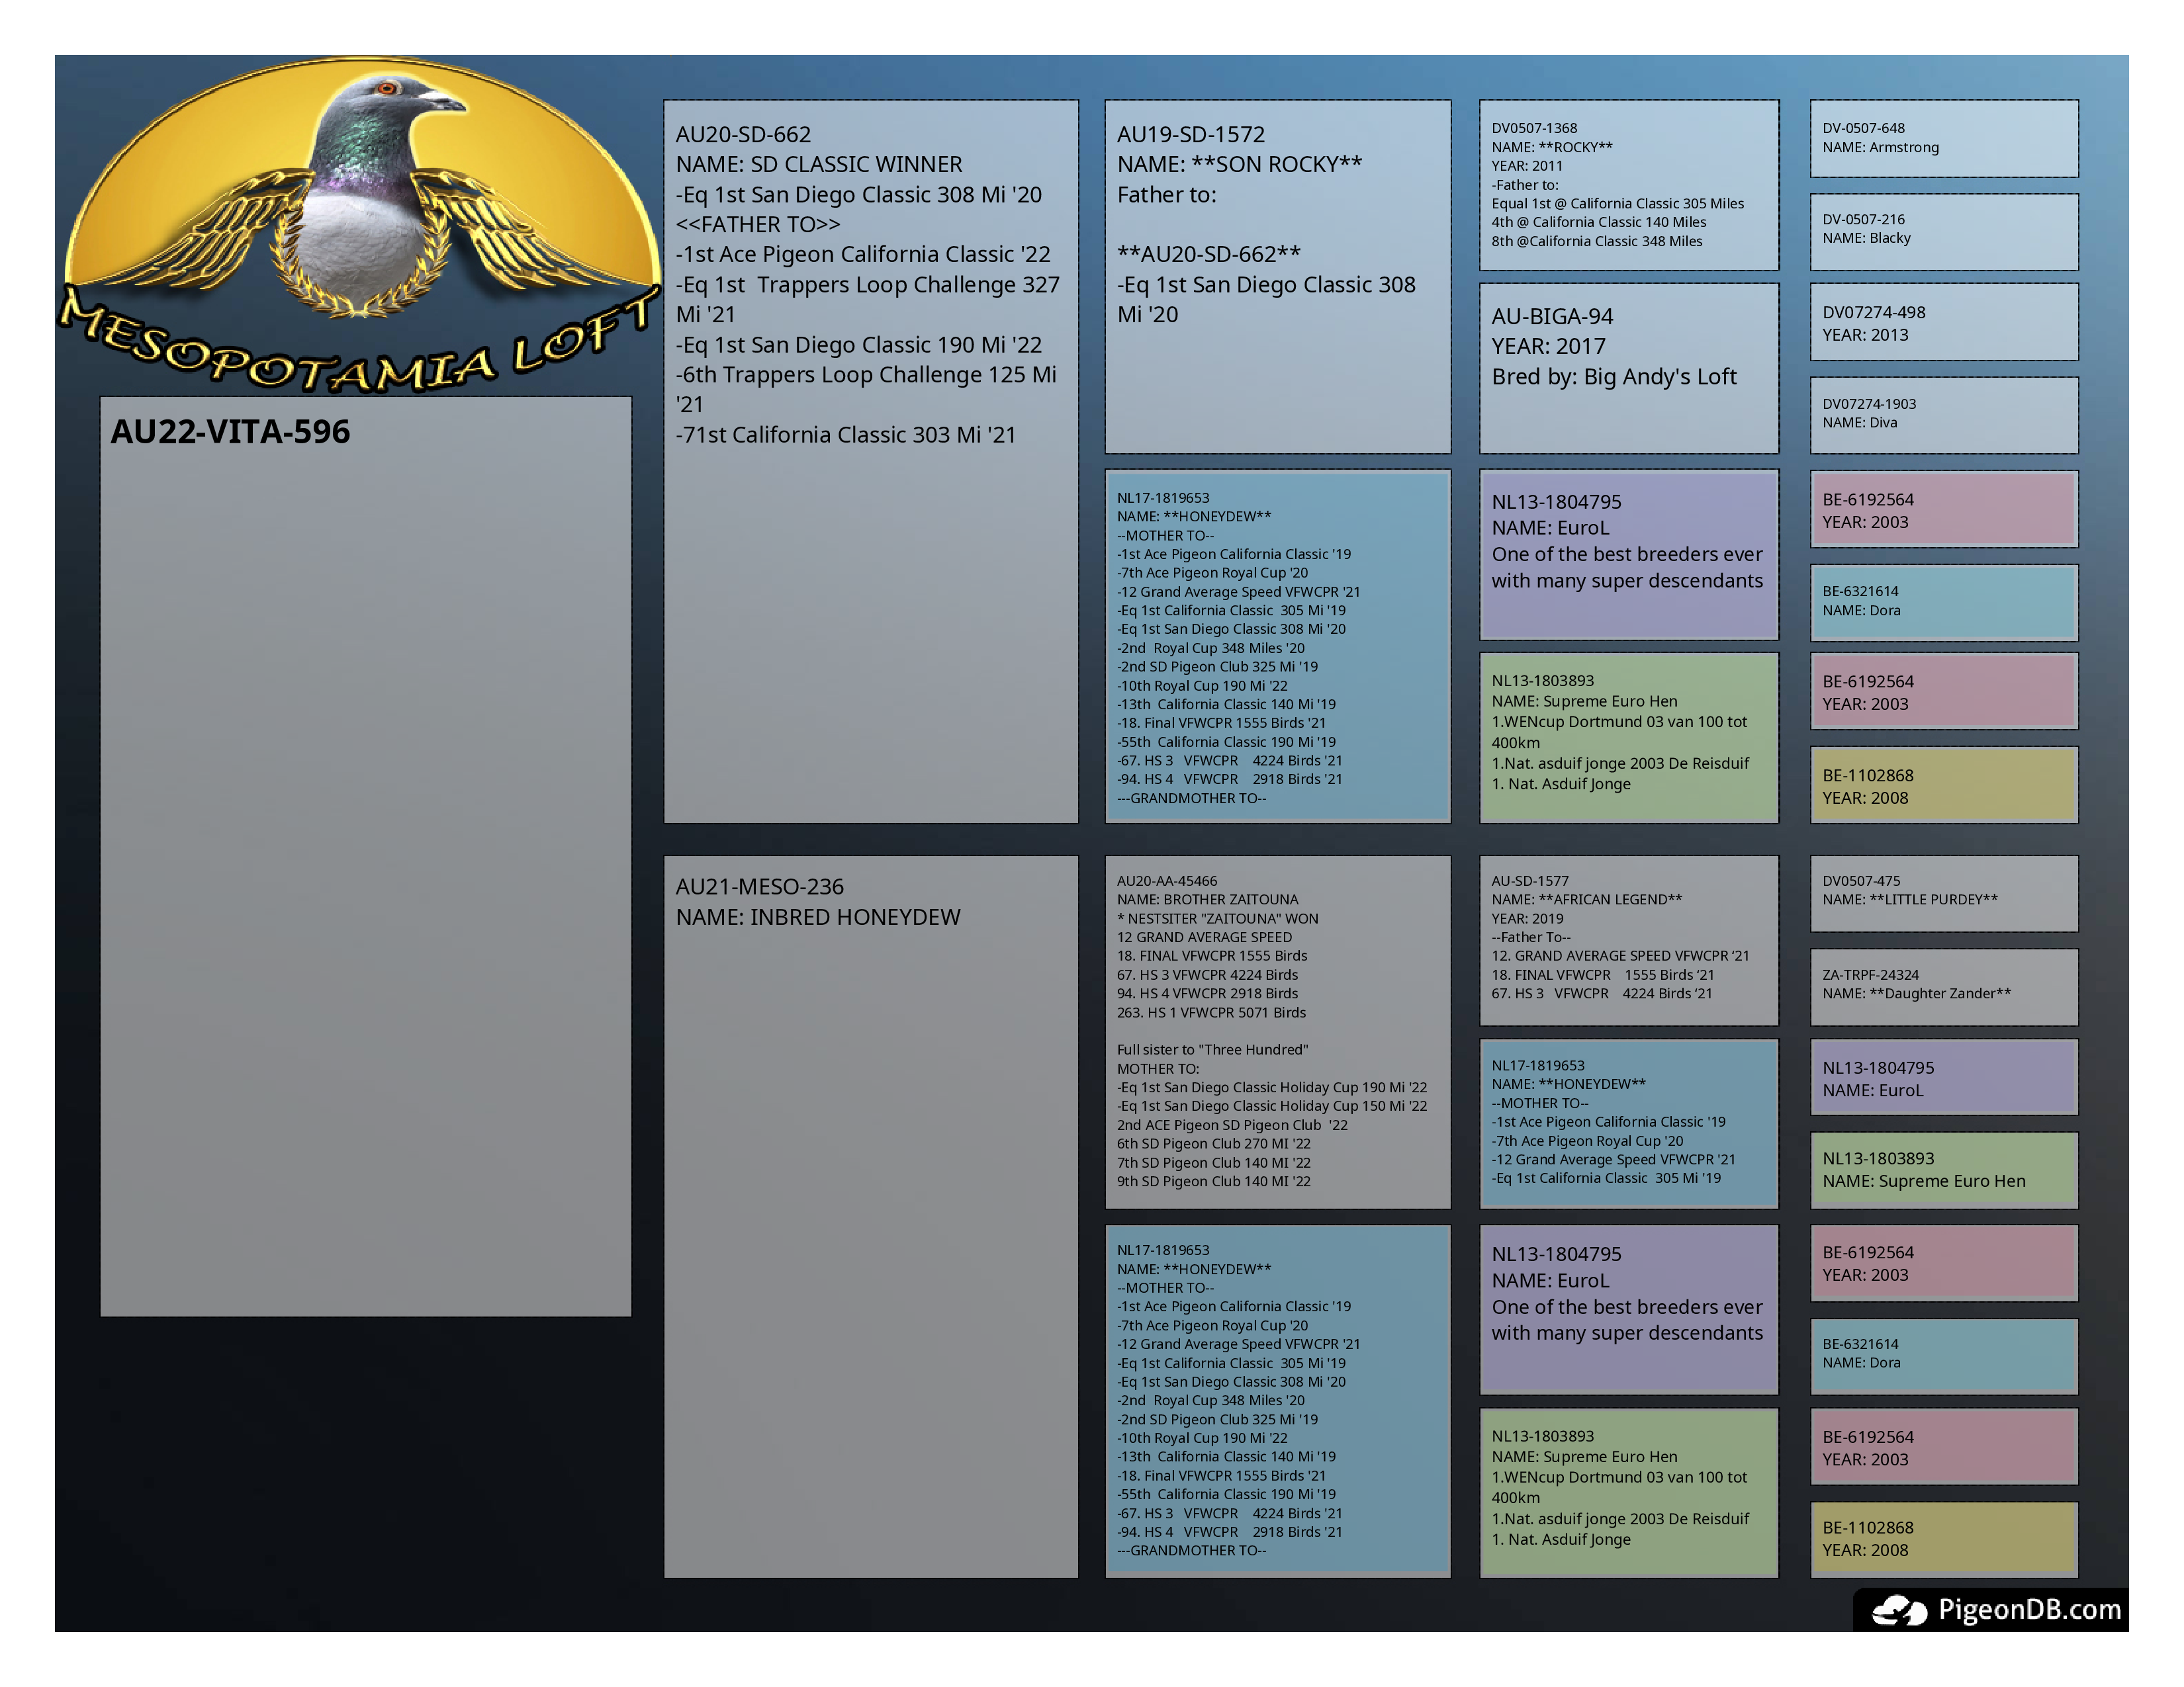
Task: Select 'NAME: **Daughter Zander**'
Action: pyautogui.click(x=1916, y=994)
